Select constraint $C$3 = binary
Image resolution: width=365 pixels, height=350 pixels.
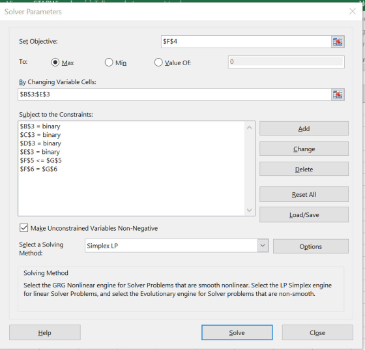point(40,135)
